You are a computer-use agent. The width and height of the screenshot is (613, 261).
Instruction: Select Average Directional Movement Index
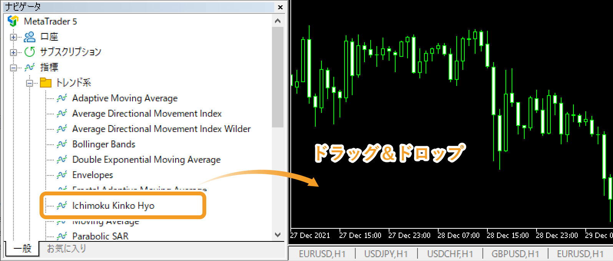coord(147,114)
